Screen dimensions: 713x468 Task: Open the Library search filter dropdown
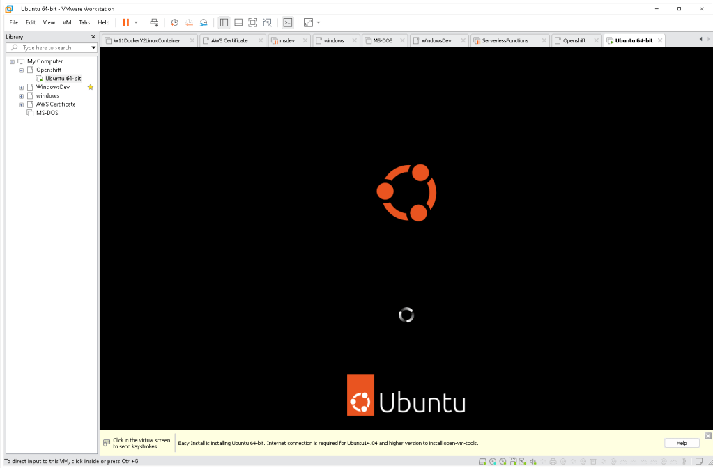[x=93, y=48]
